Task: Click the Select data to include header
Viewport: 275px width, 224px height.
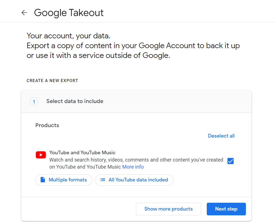Action: 75,101
